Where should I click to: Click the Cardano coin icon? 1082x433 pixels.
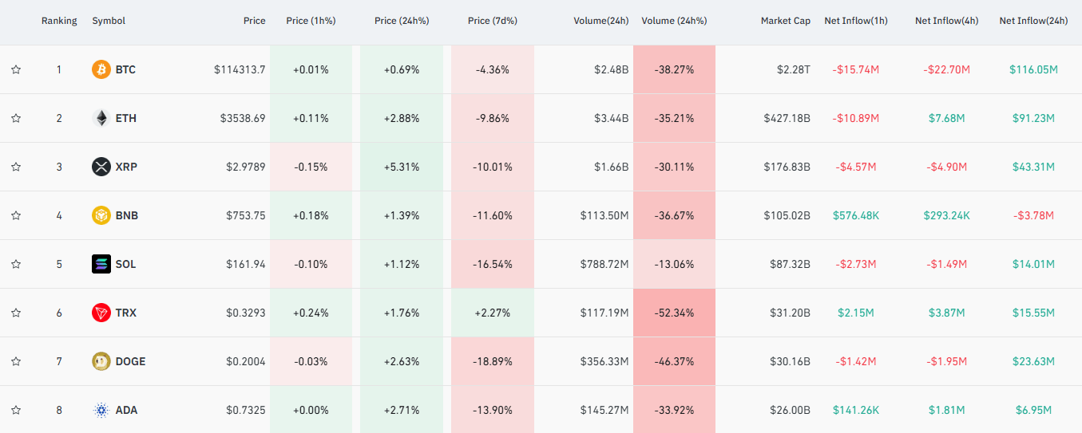pyautogui.click(x=101, y=410)
